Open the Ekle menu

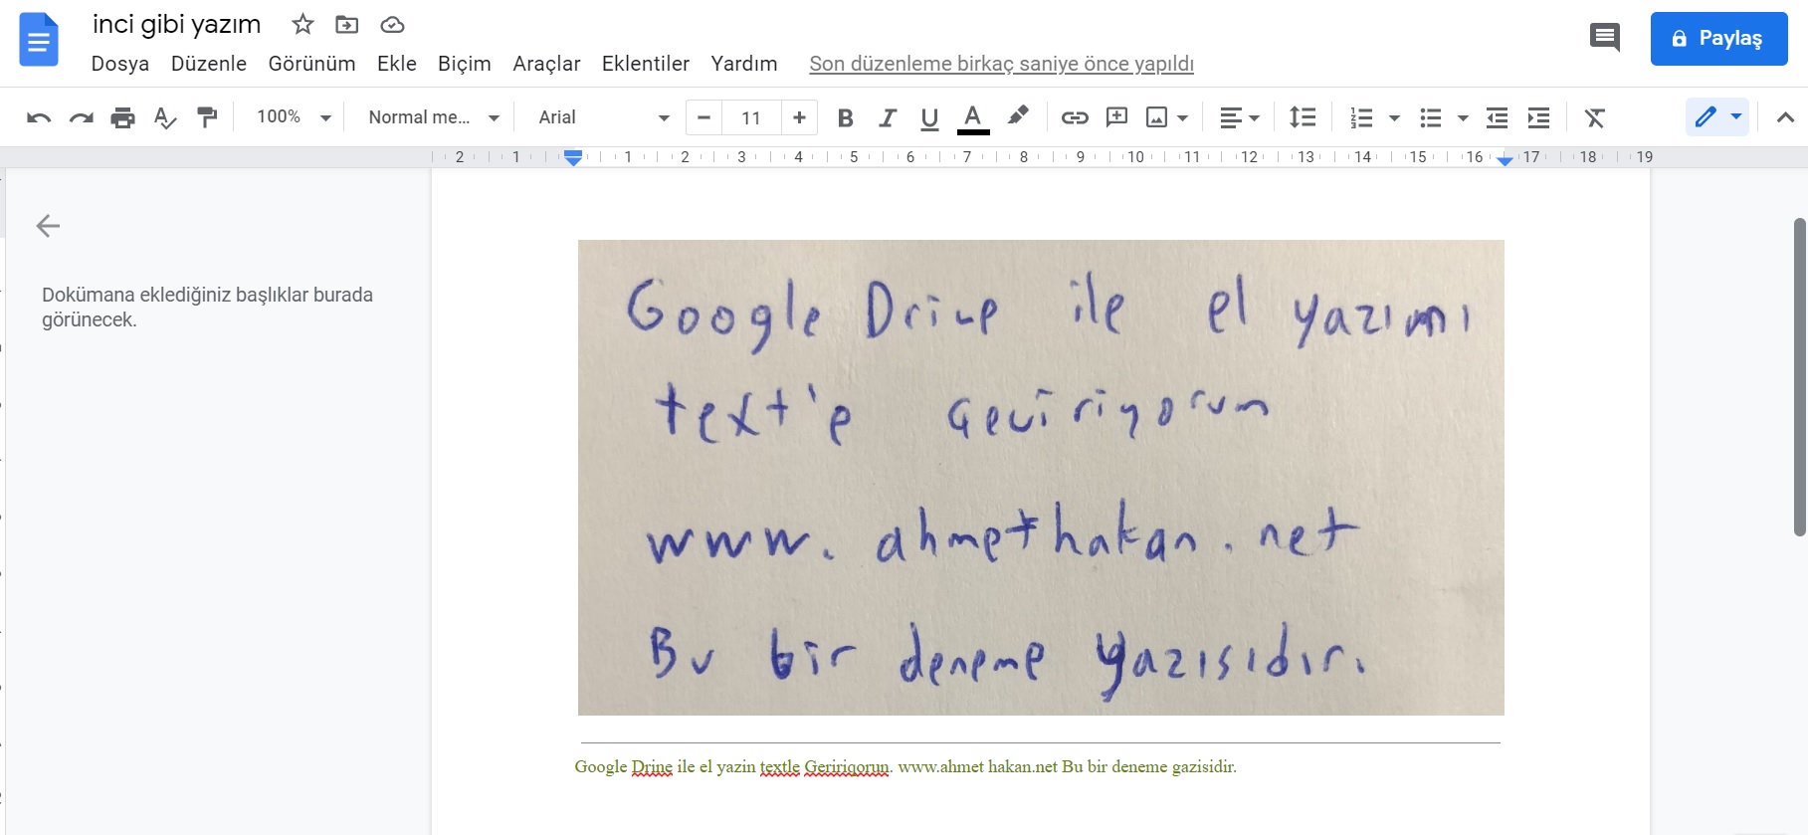pos(397,64)
